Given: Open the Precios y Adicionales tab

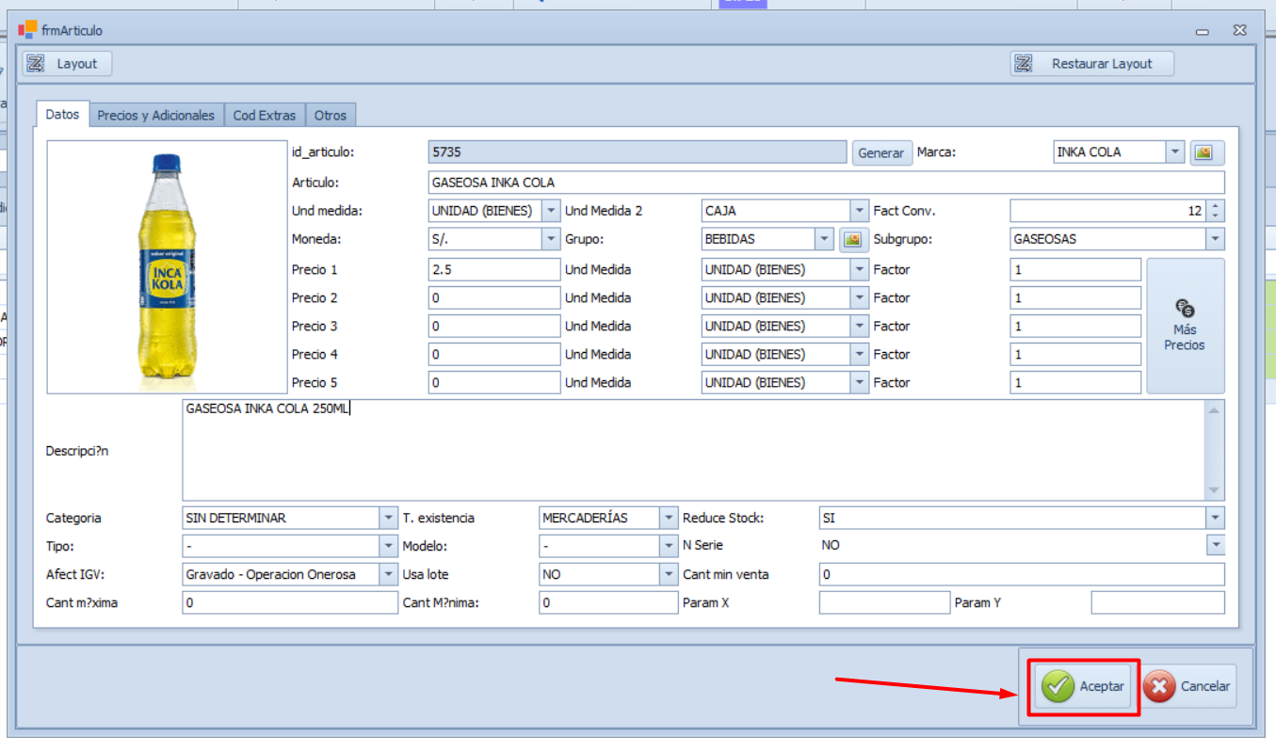Looking at the screenshot, I should point(156,115).
